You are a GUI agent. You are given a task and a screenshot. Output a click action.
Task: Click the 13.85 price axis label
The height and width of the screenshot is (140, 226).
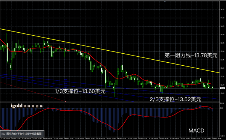[222, 60]
